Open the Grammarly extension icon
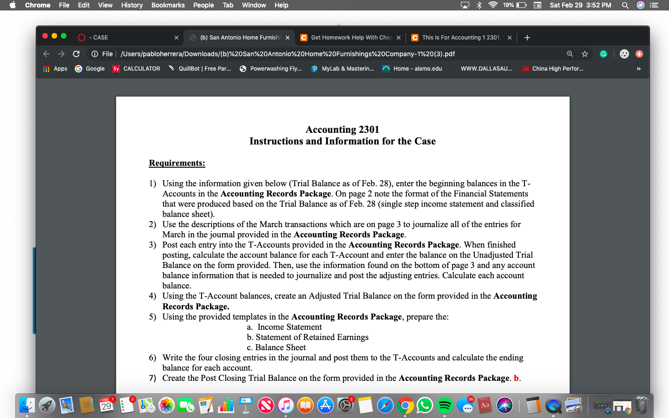The height and width of the screenshot is (418, 669). [x=603, y=54]
